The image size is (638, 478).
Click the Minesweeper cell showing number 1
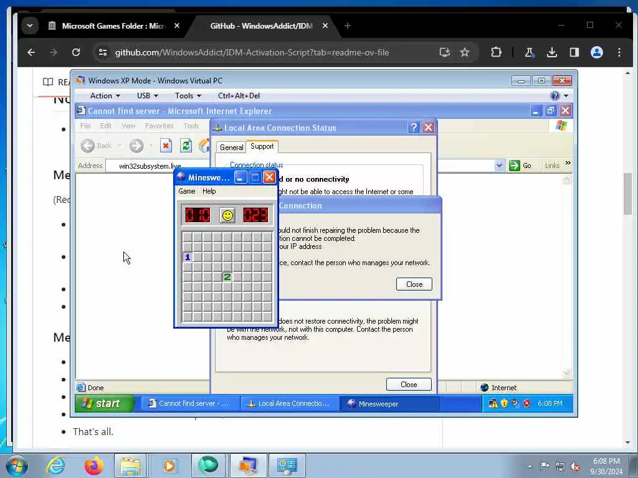point(188,257)
